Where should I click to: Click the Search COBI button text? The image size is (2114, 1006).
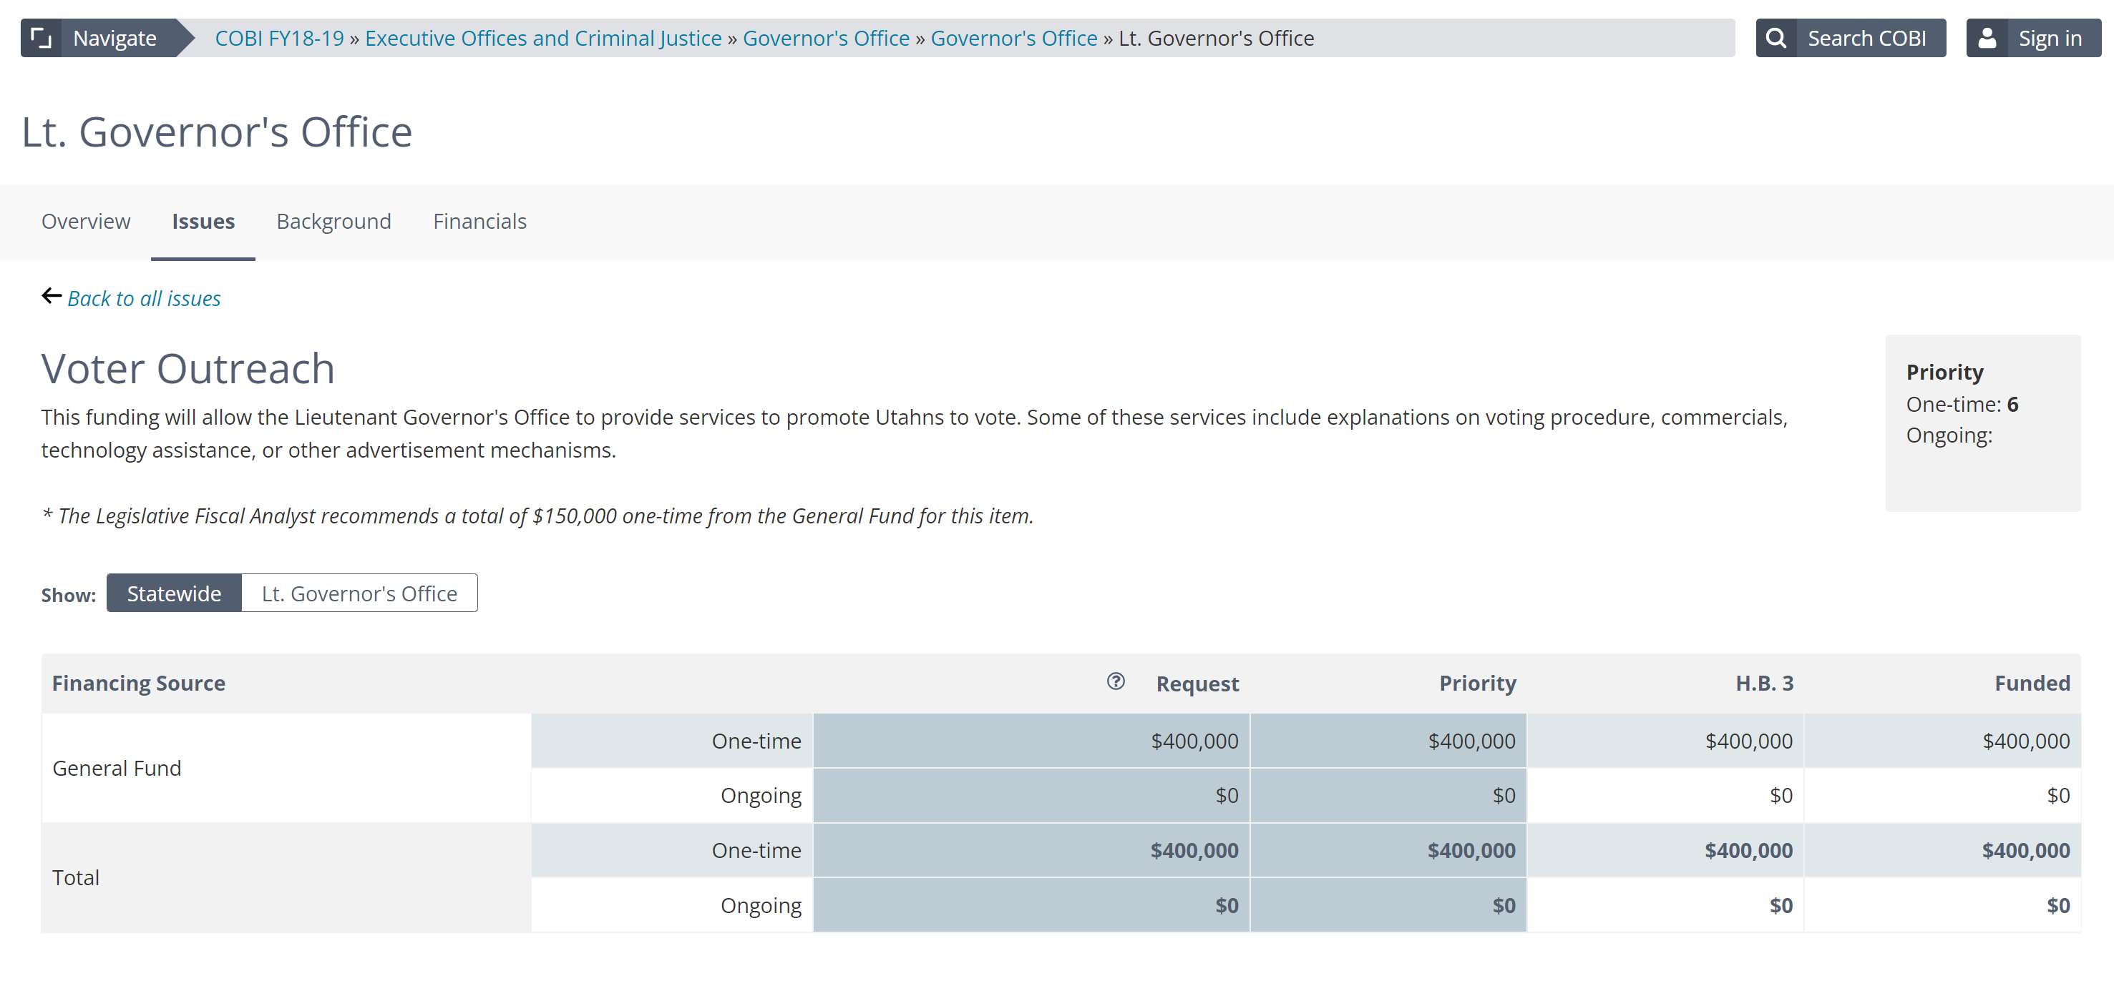click(1866, 38)
